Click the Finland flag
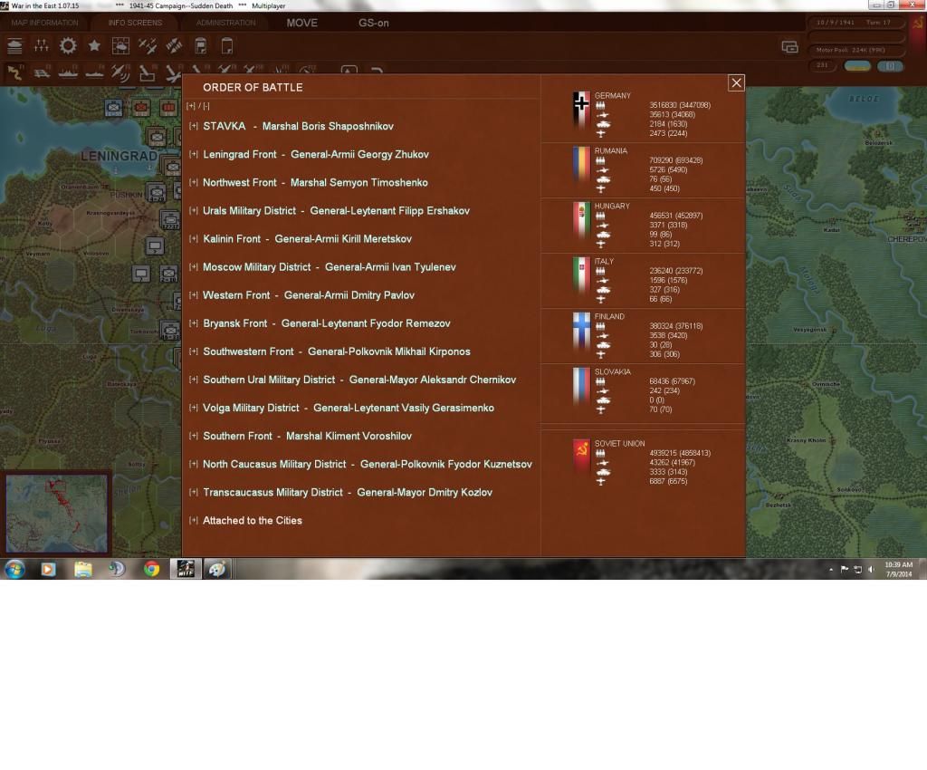The image size is (927, 770). (x=582, y=331)
